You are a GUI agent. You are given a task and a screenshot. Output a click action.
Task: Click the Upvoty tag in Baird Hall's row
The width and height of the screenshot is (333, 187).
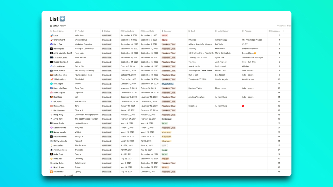(165, 159)
